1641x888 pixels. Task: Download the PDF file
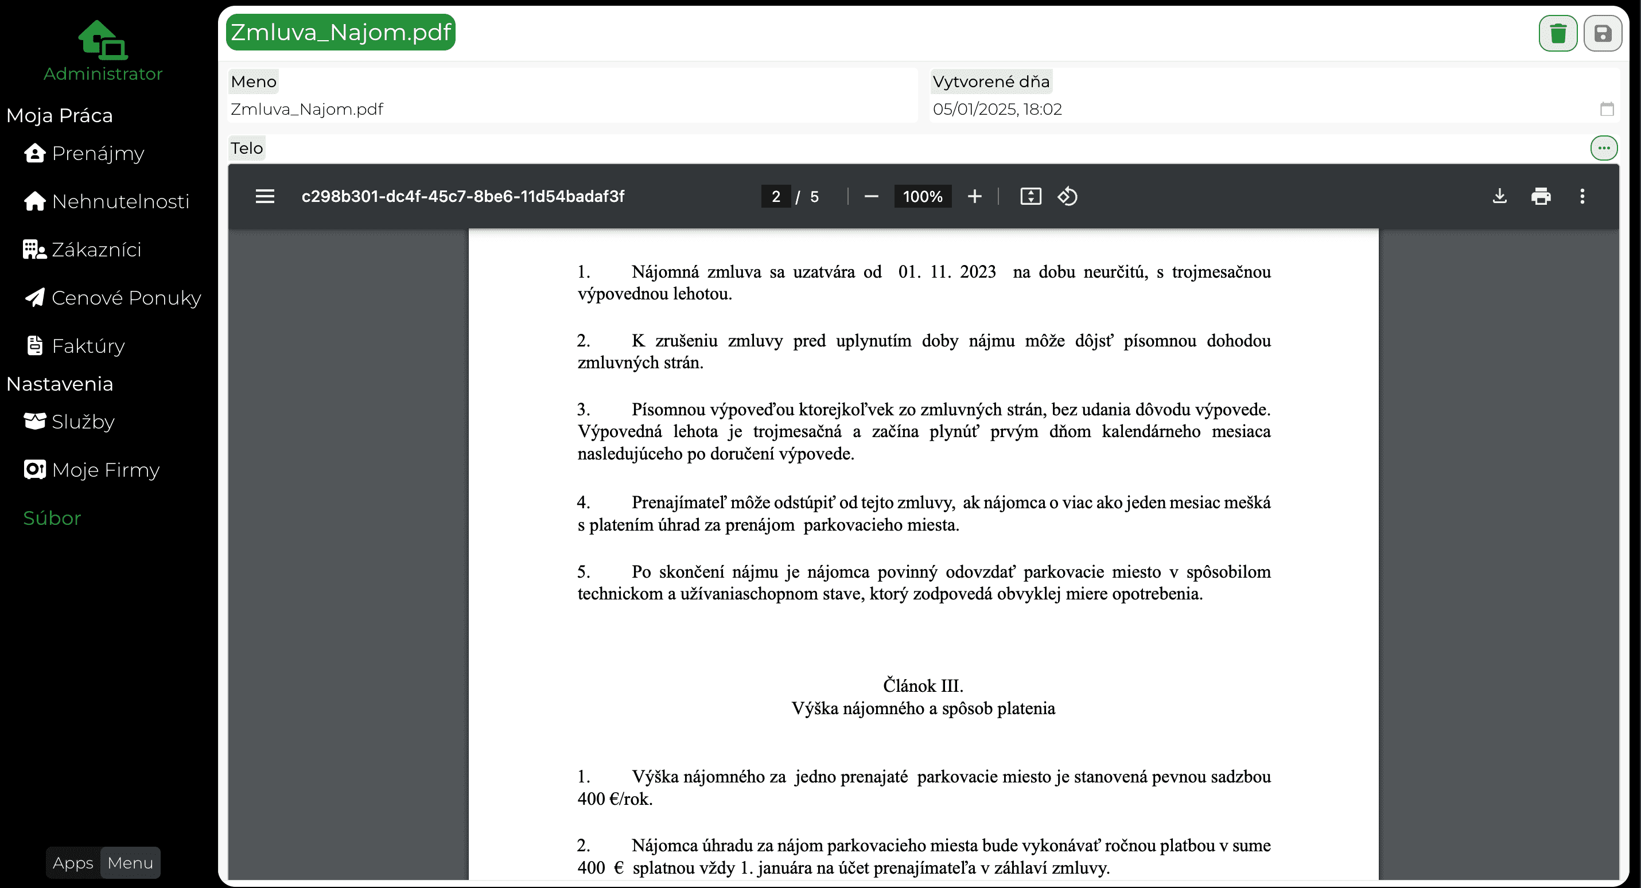click(1500, 196)
